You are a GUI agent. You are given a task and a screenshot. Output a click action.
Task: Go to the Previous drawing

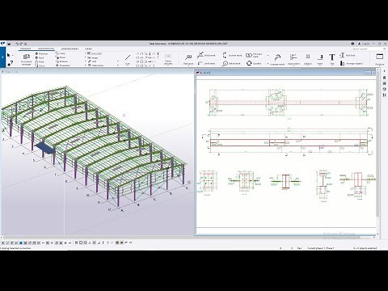41,54
